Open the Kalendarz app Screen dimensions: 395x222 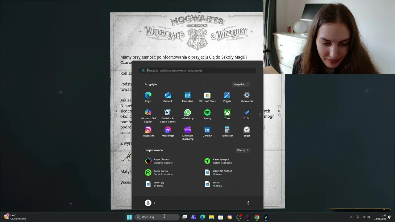point(188,97)
